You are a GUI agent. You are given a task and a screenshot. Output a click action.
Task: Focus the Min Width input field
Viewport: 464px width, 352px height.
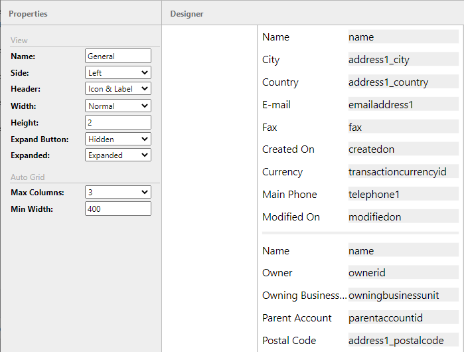click(x=118, y=209)
